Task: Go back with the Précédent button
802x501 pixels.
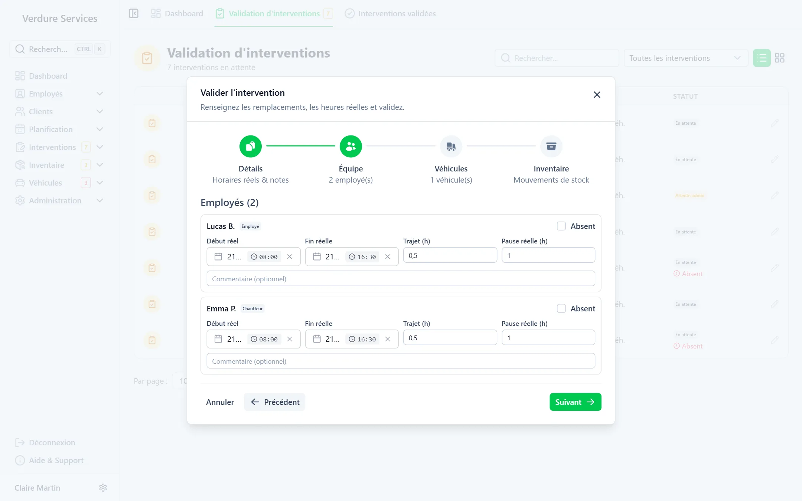Action: tap(274, 402)
